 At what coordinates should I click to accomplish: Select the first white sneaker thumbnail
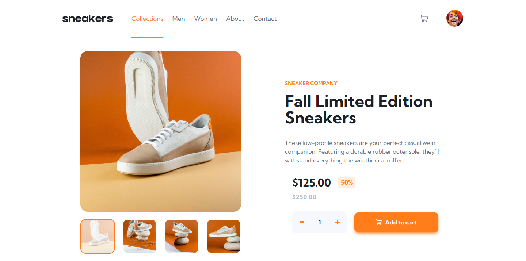98,236
